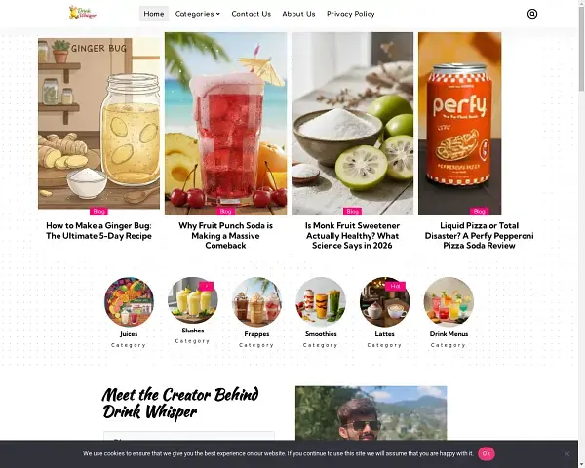
Task: Click the Perfy pizza soda can thumbnail
Action: point(459,124)
